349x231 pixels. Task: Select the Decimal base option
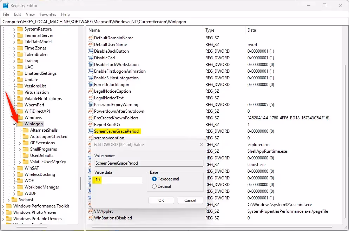coord(154,186)
